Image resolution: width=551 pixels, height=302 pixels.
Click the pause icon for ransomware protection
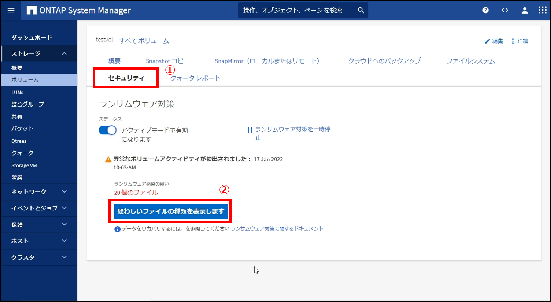click(x=250, y=130)
